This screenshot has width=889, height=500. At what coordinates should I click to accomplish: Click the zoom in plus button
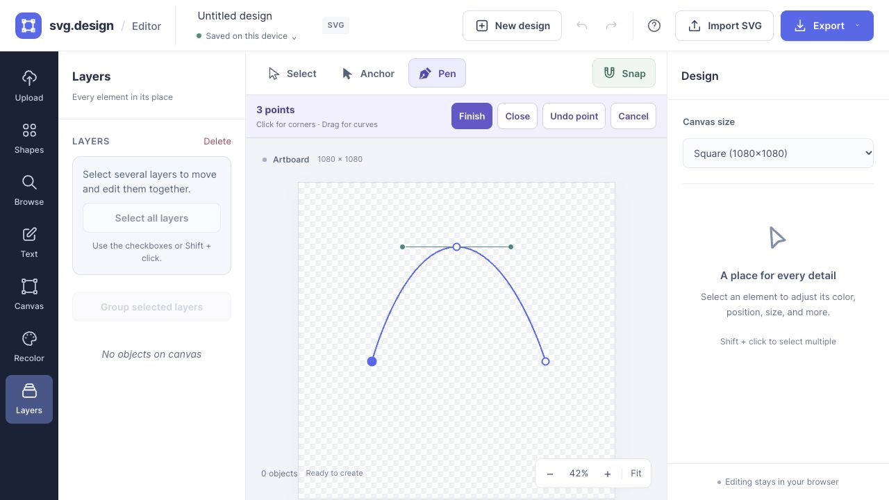[608, 474]
